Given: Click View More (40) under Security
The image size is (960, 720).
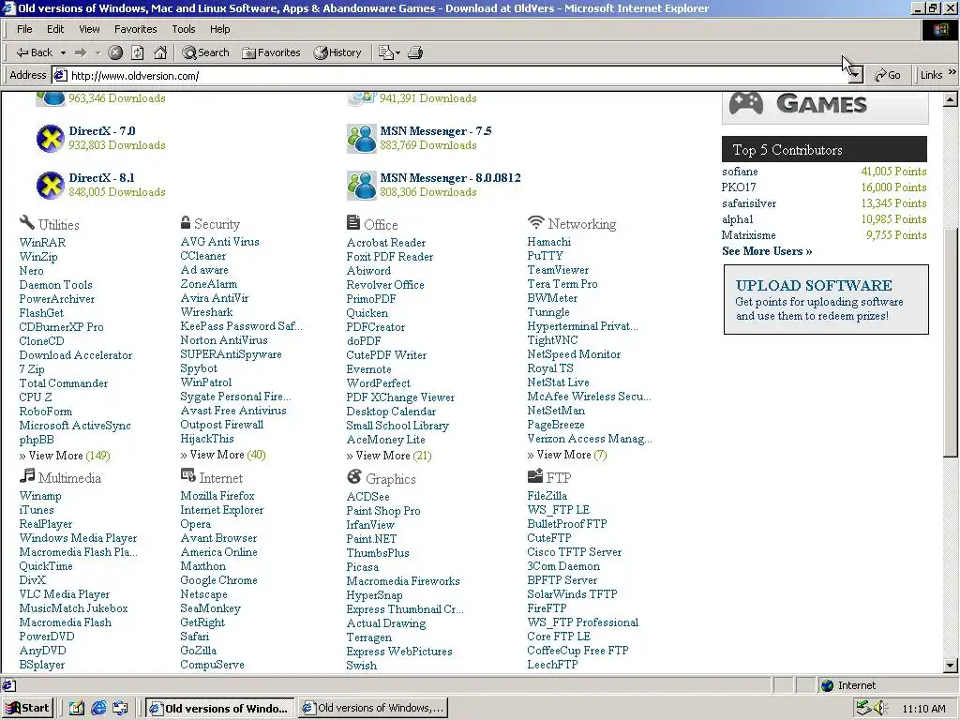Looking at the screenshot, I should tap(223, 455).
